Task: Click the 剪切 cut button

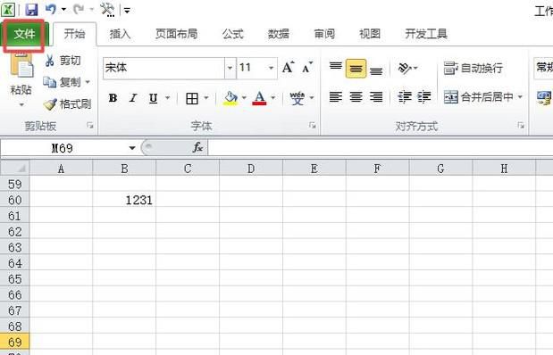Action: [63, 61]
